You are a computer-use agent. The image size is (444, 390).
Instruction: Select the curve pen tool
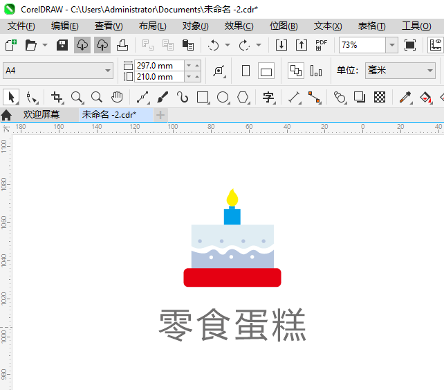click(x=183, y=98)
